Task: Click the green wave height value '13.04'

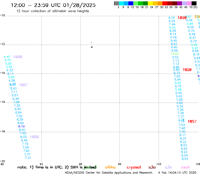Action: click(x=175, y=54)
